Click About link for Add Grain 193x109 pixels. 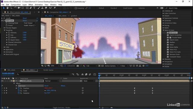pos(63,86)
